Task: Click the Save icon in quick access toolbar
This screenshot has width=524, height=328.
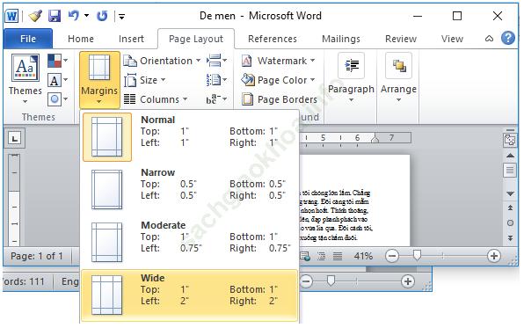Action: click(x=55, y=16)
